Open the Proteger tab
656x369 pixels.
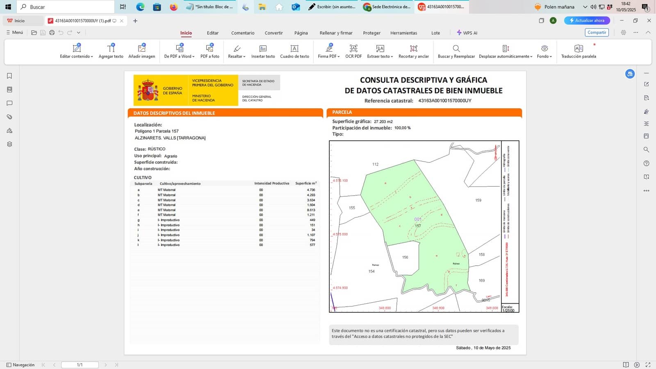click(x=371, y=33)
